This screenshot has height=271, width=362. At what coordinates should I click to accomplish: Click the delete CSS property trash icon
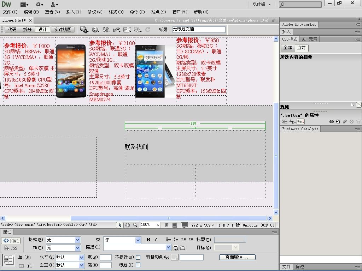358,121
